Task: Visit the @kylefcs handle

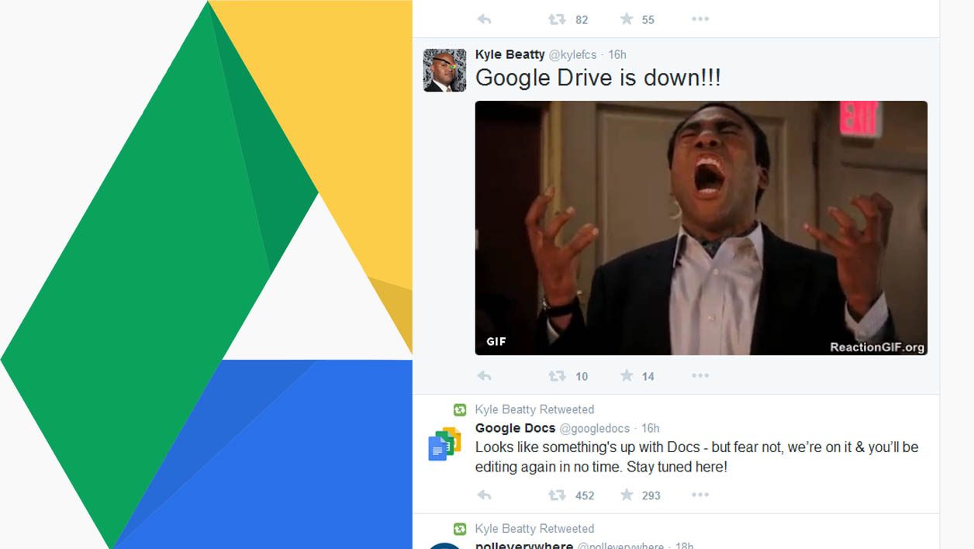Action: click(573, 55)
